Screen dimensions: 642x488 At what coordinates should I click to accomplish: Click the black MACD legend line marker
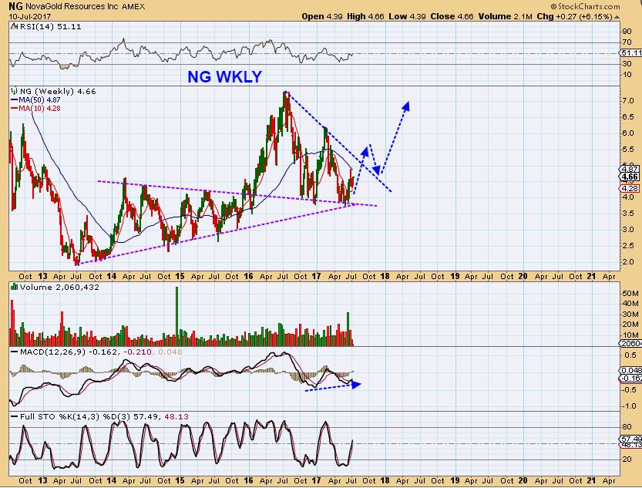tap(15, 352)
